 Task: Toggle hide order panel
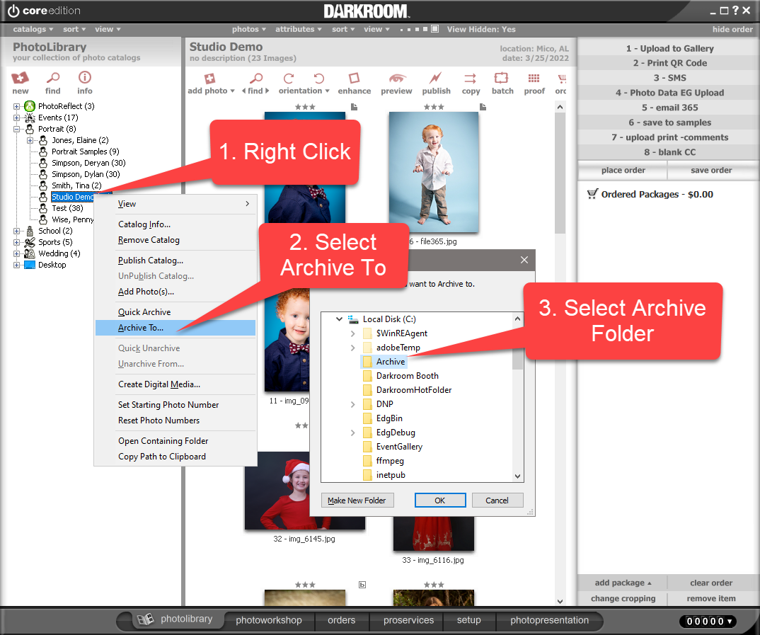732,29
